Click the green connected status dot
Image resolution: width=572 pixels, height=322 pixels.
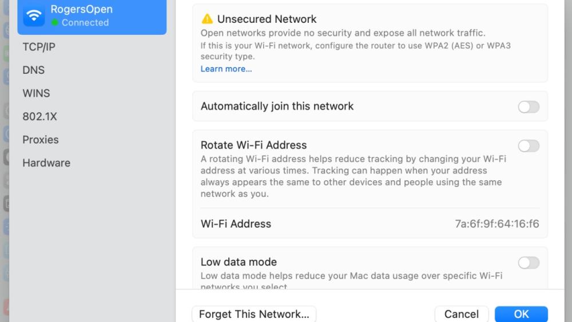55,23
